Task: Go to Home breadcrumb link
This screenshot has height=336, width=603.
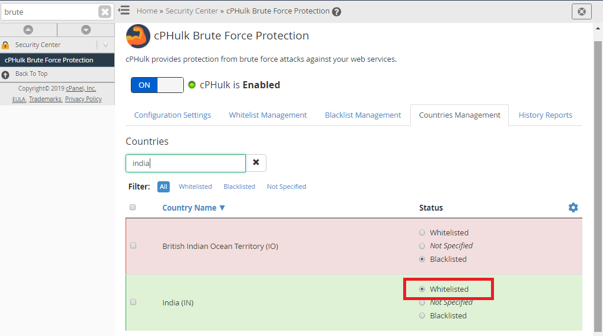Action: 147,11
